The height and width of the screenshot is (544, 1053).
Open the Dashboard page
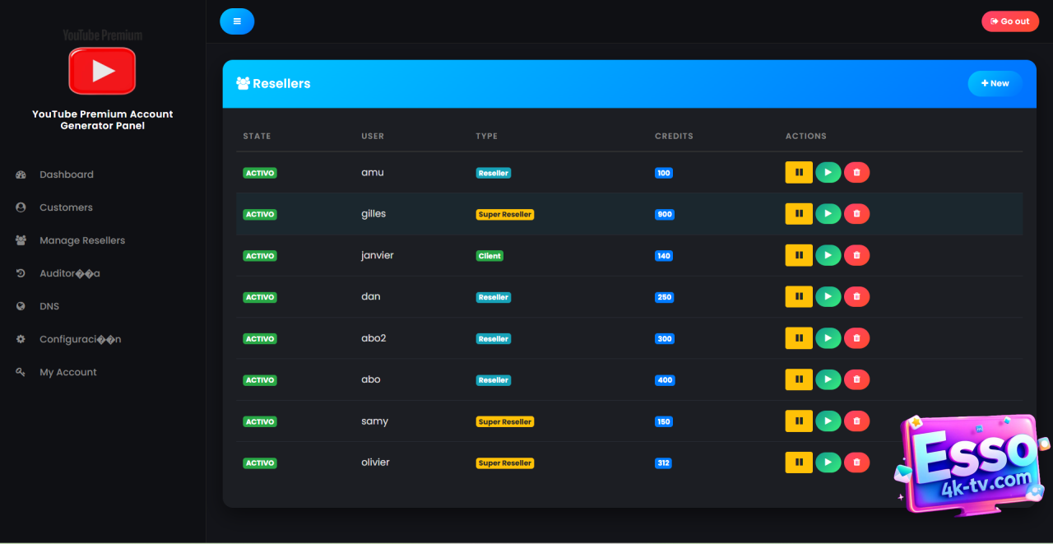click(x=66, y=174)
